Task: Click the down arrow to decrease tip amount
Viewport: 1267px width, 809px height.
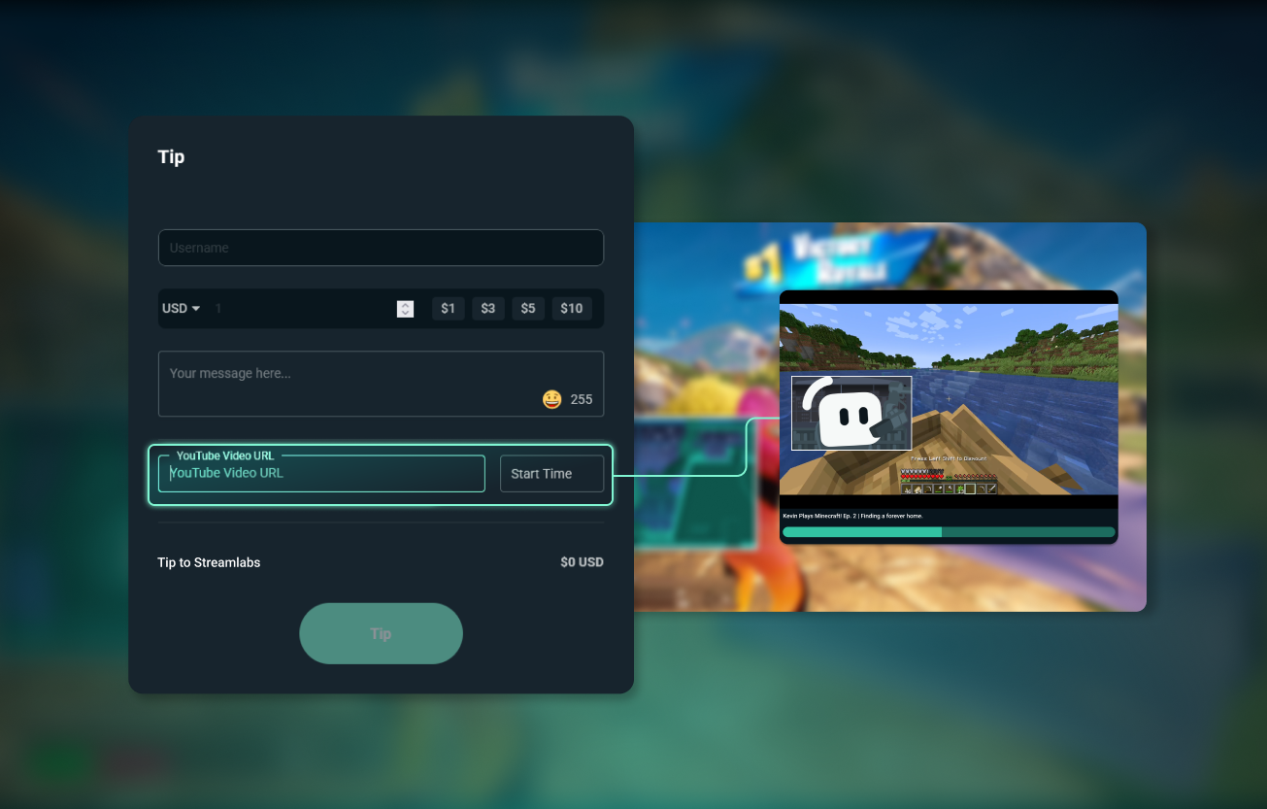Action: click(x=405, y=312)
